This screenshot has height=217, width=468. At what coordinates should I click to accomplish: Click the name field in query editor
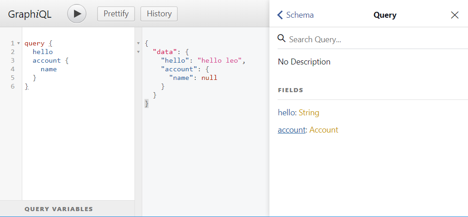pos(49,69)
